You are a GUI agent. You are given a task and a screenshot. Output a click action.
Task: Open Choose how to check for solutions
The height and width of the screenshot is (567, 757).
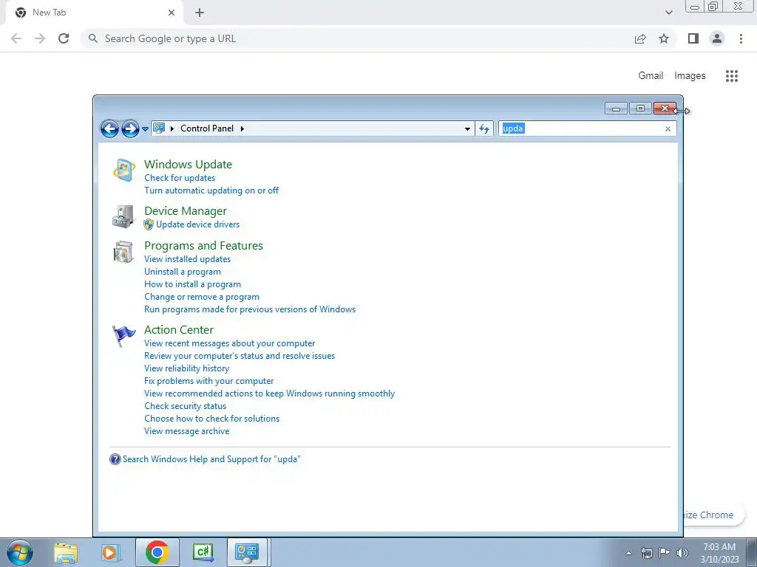212,419
